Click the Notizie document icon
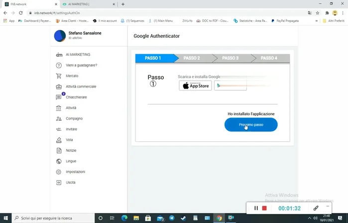This screenshot has width=348, height=223. coord(59,150)
